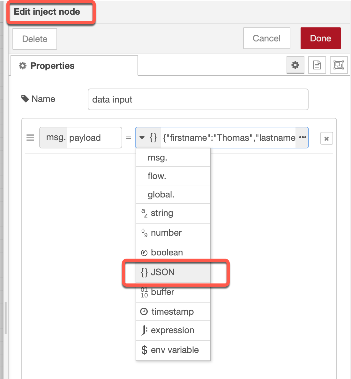Switch to the Appearance tab icon

click(339, 65)
